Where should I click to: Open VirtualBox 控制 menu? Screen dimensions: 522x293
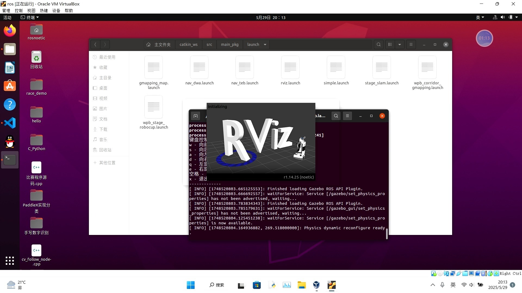click(19, 11)
